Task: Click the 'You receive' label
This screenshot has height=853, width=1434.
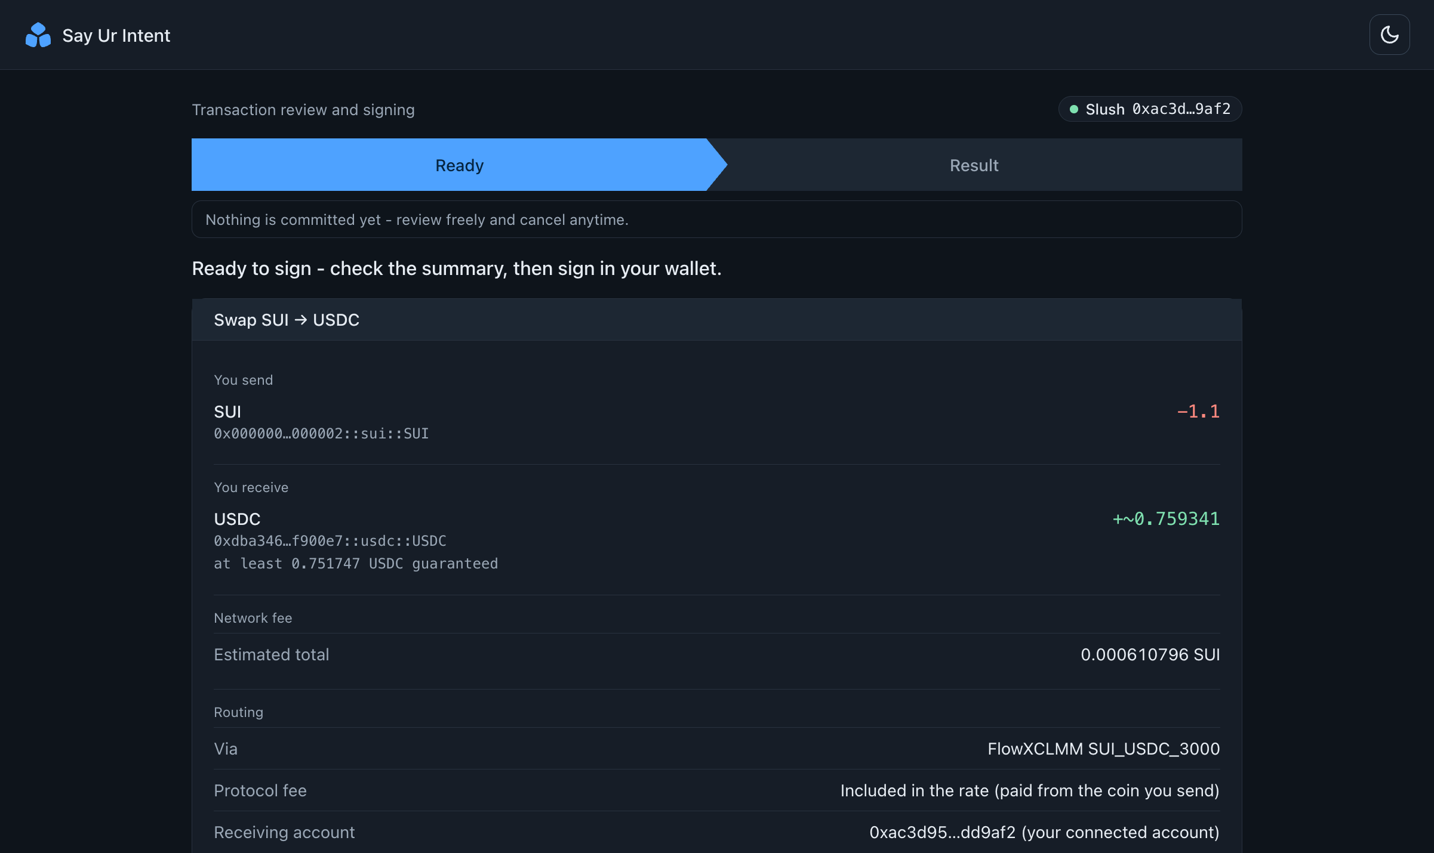Action: pos(251,487)
